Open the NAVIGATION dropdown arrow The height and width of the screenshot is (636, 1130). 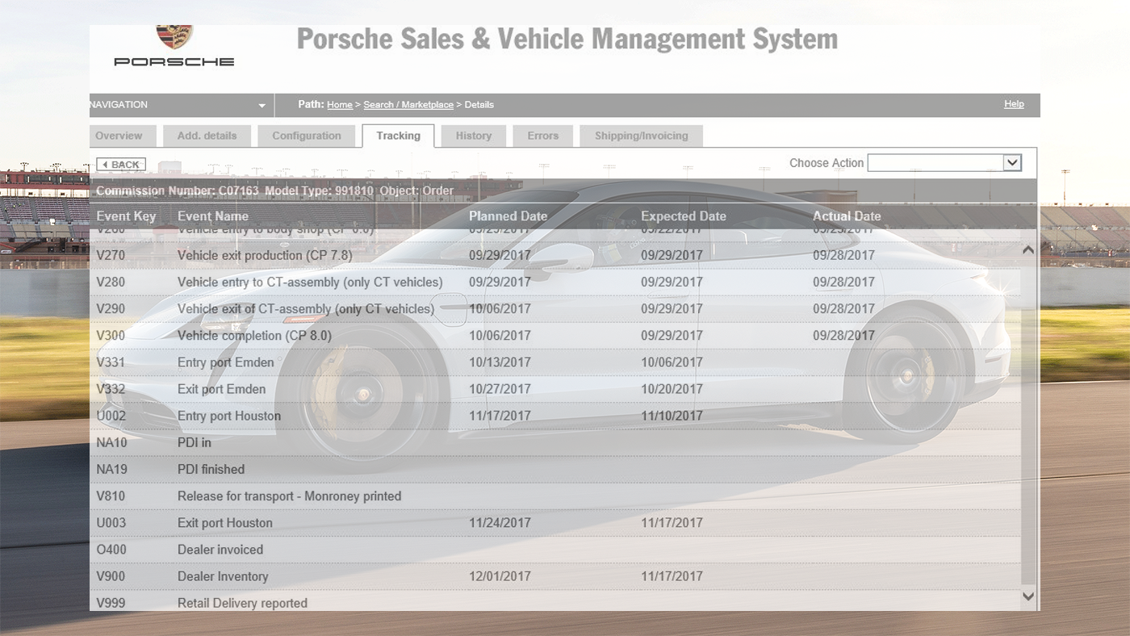coord(262,106)
